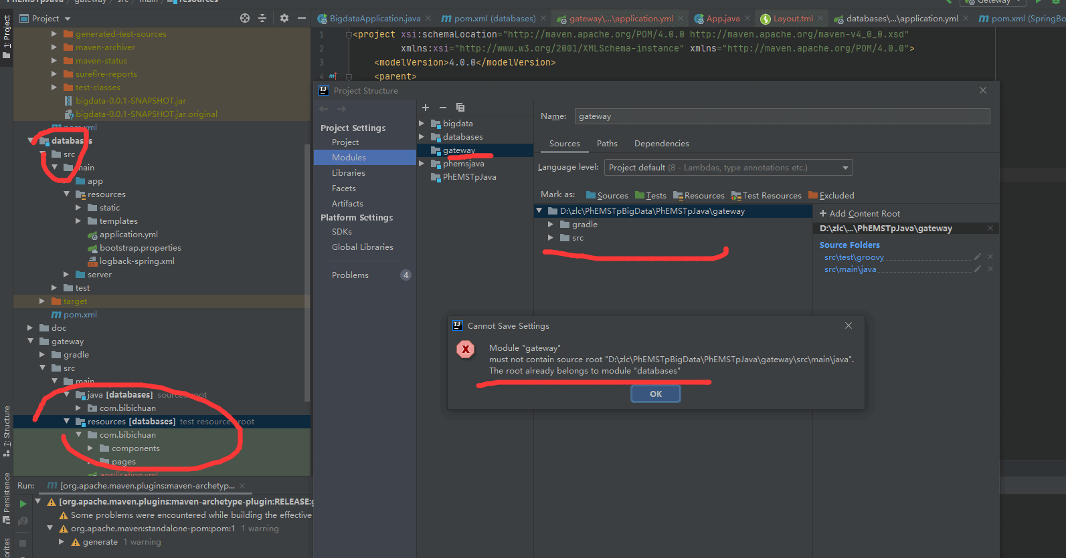The height and width of the screenshot is (558, 1066).
Task: Click the add module plus icon
Action: (426, 108)
